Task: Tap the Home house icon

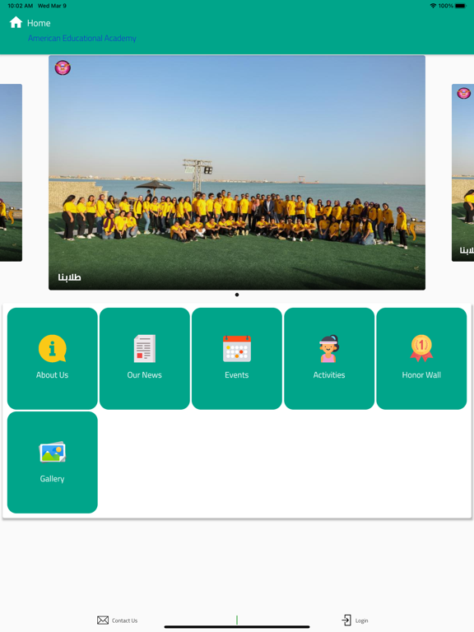Action: (x=16, y=22)
